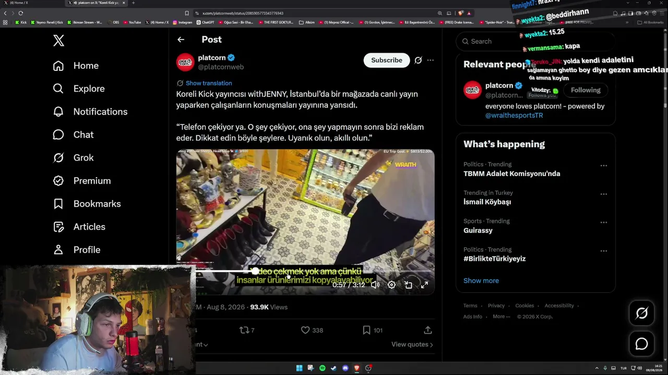Open the @wraithesportsTR mention link

click(514, 115)
